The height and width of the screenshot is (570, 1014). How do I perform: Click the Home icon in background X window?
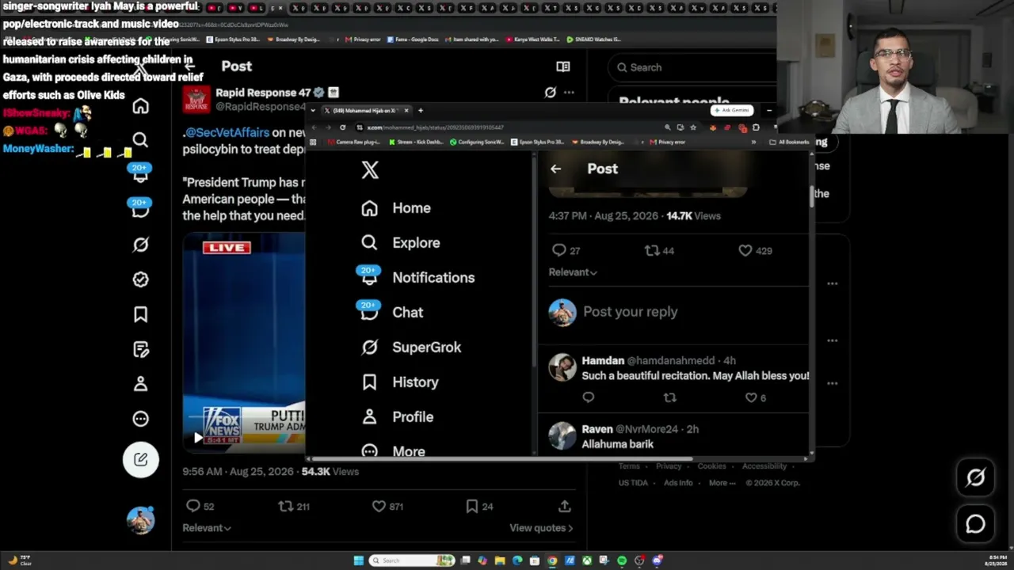tap(140, 106)
